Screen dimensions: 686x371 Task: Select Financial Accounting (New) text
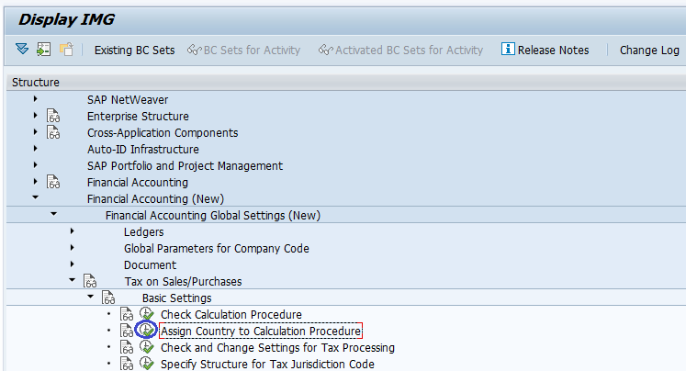click(x=155, y=199)
